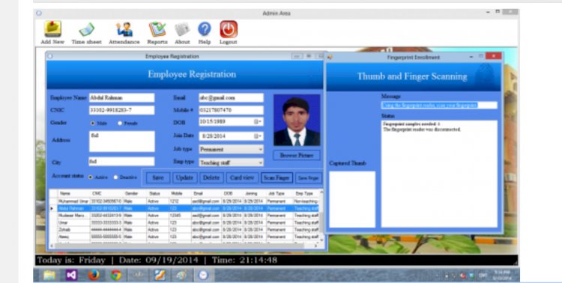Screen dimensions: 562x283
Task: Click the Gender column header in grid
Action: coord(135,193)
